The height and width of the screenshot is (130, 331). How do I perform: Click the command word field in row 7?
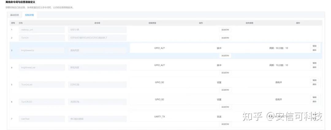(x=97, y=119)
